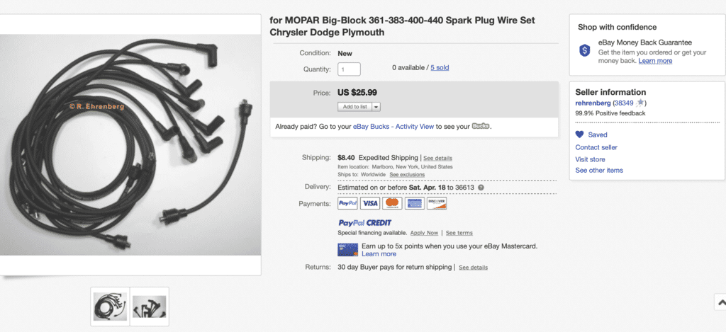Click the Contact seller link
This screenshot has width=726, height=332.
596,147
